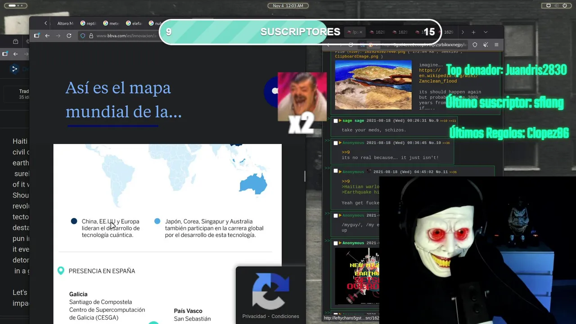Open post menu arrow on post No.10

click(340, 143)
